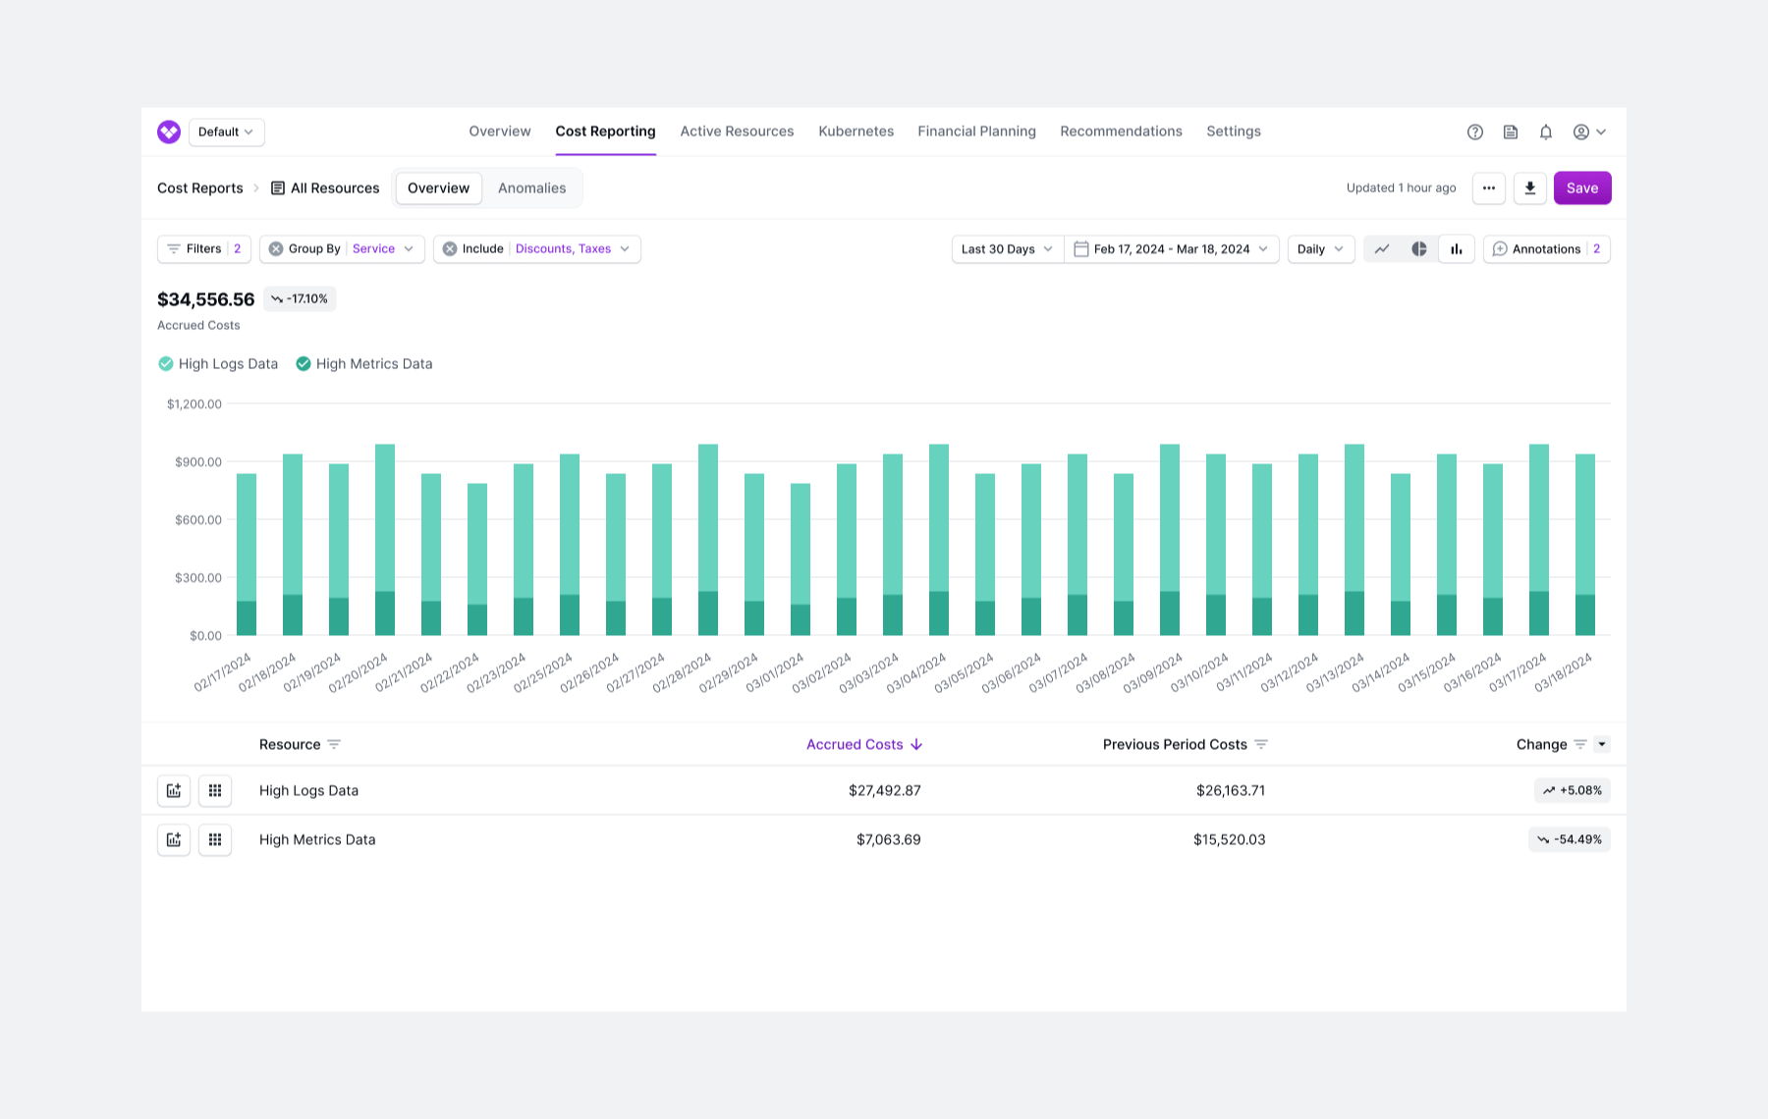
Task: Click the 02/20/2024 bar in chart
Action: tap(385, 539)
